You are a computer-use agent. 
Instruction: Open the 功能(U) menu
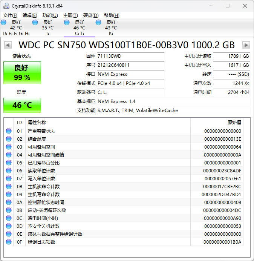(50, 15)
